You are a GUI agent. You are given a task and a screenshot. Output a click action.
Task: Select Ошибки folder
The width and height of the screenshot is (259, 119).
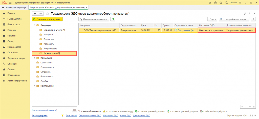tap(44, 81)
